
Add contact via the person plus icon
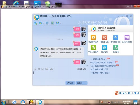click(x=35, y=23)
